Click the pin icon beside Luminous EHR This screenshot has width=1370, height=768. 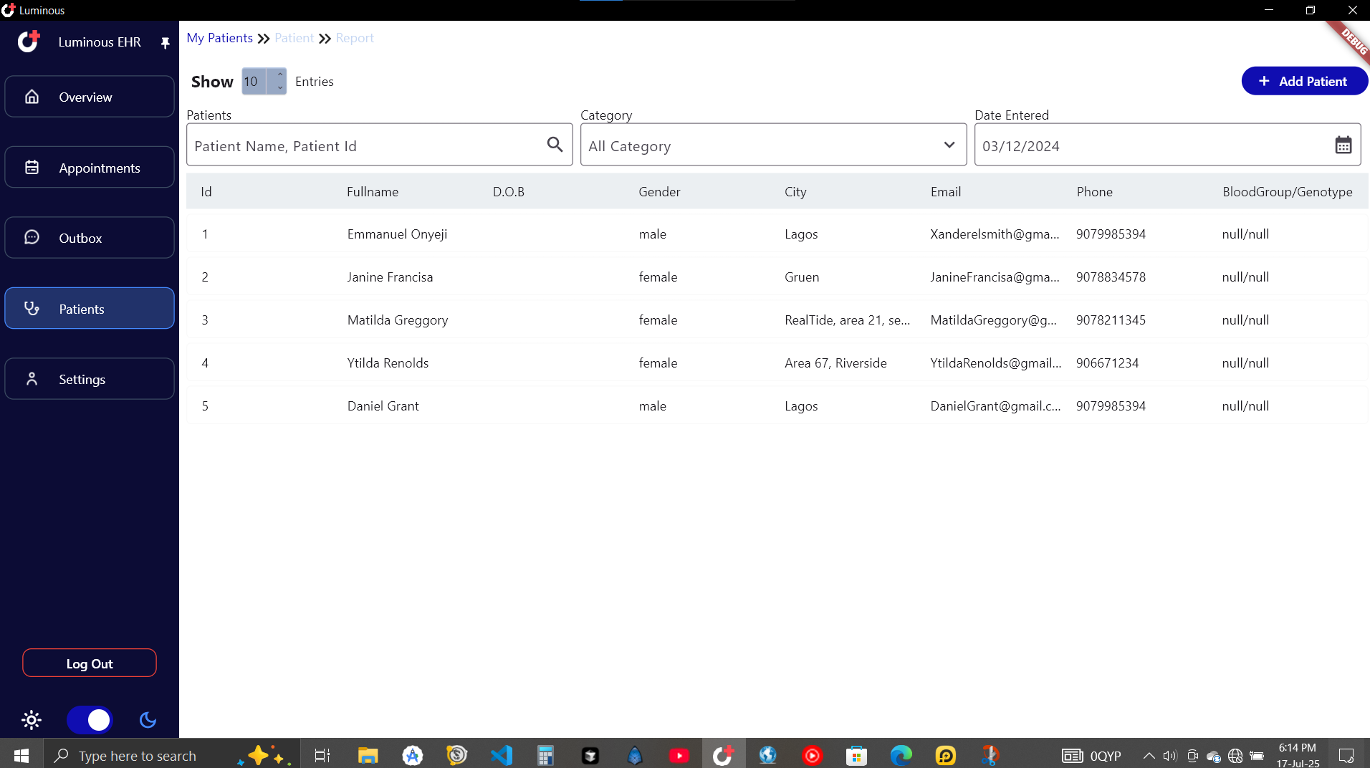(x=165, y=43)
